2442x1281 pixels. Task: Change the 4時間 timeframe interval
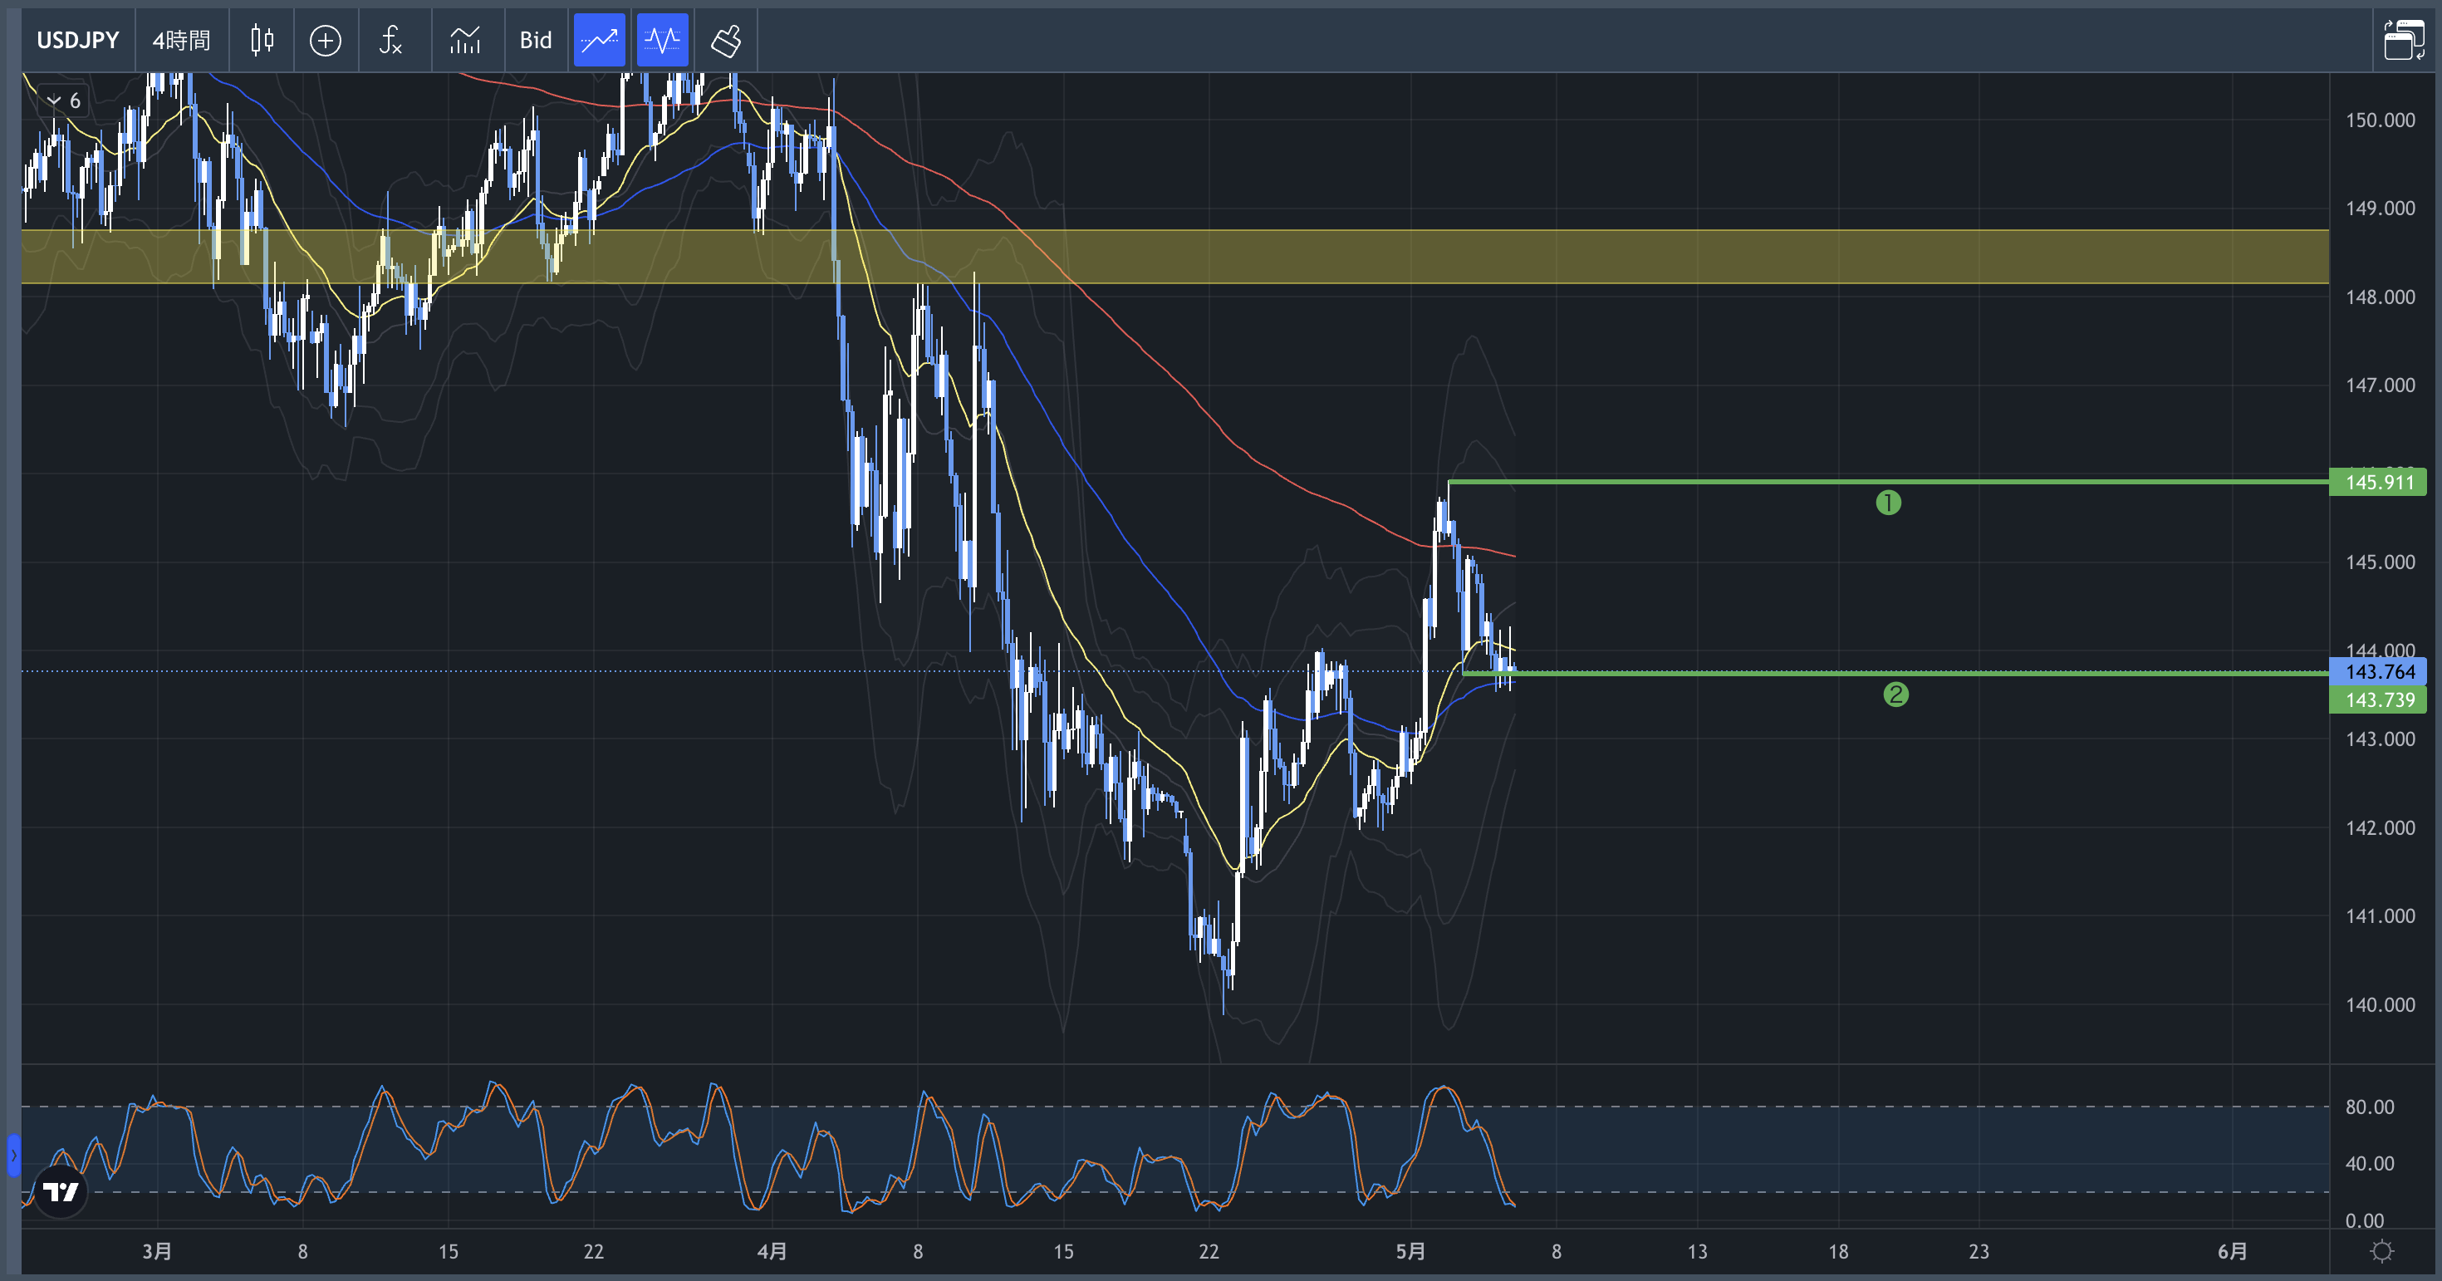pos(182,40)
